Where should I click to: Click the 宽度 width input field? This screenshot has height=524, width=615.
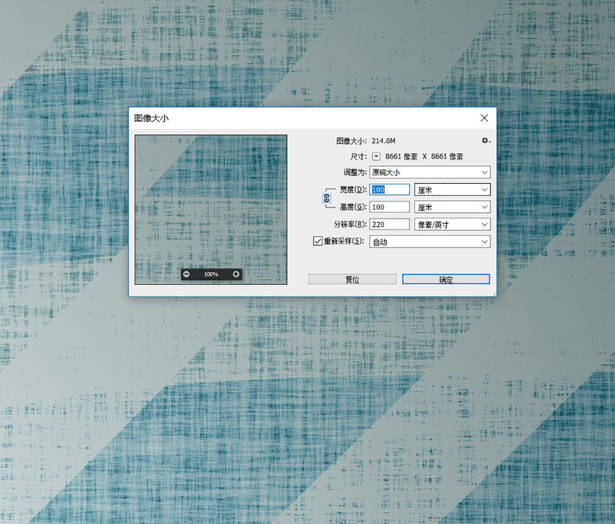pyautogui.click(x=389, y=190)
